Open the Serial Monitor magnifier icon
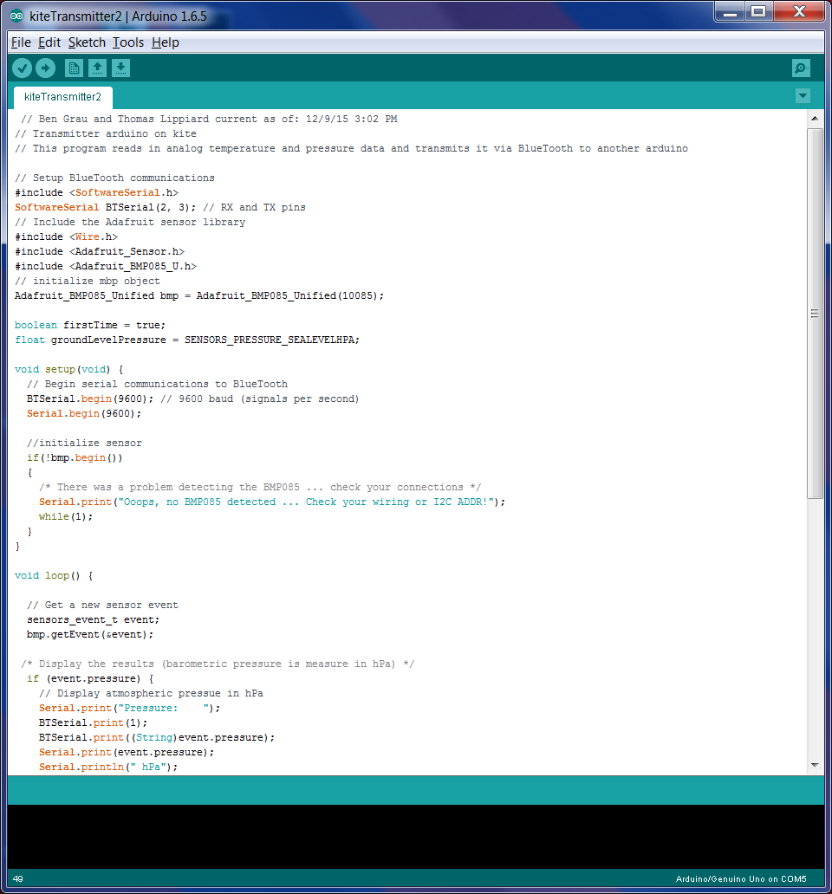This screenshot has height=894, width=832. tap(801, 68)
